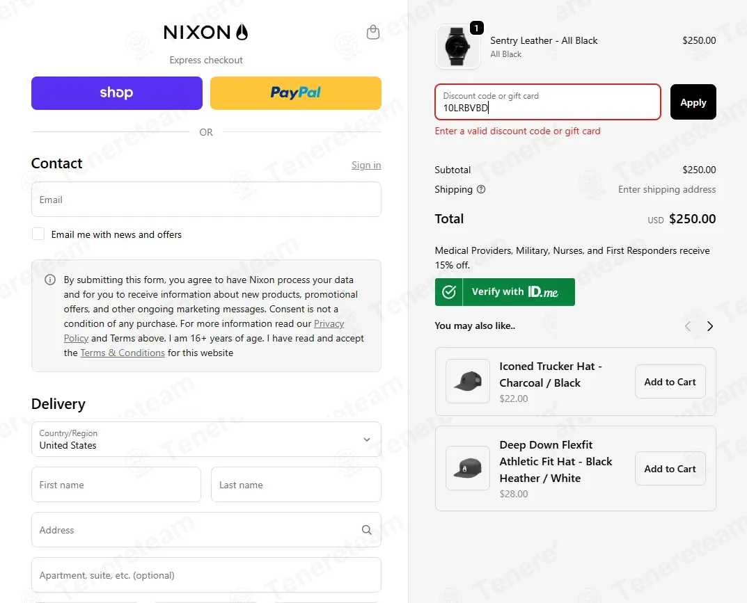Viewport: 747px width, 603px height.
Task: Show previous recommended products arrow
Action: click(x=687, y=326)
